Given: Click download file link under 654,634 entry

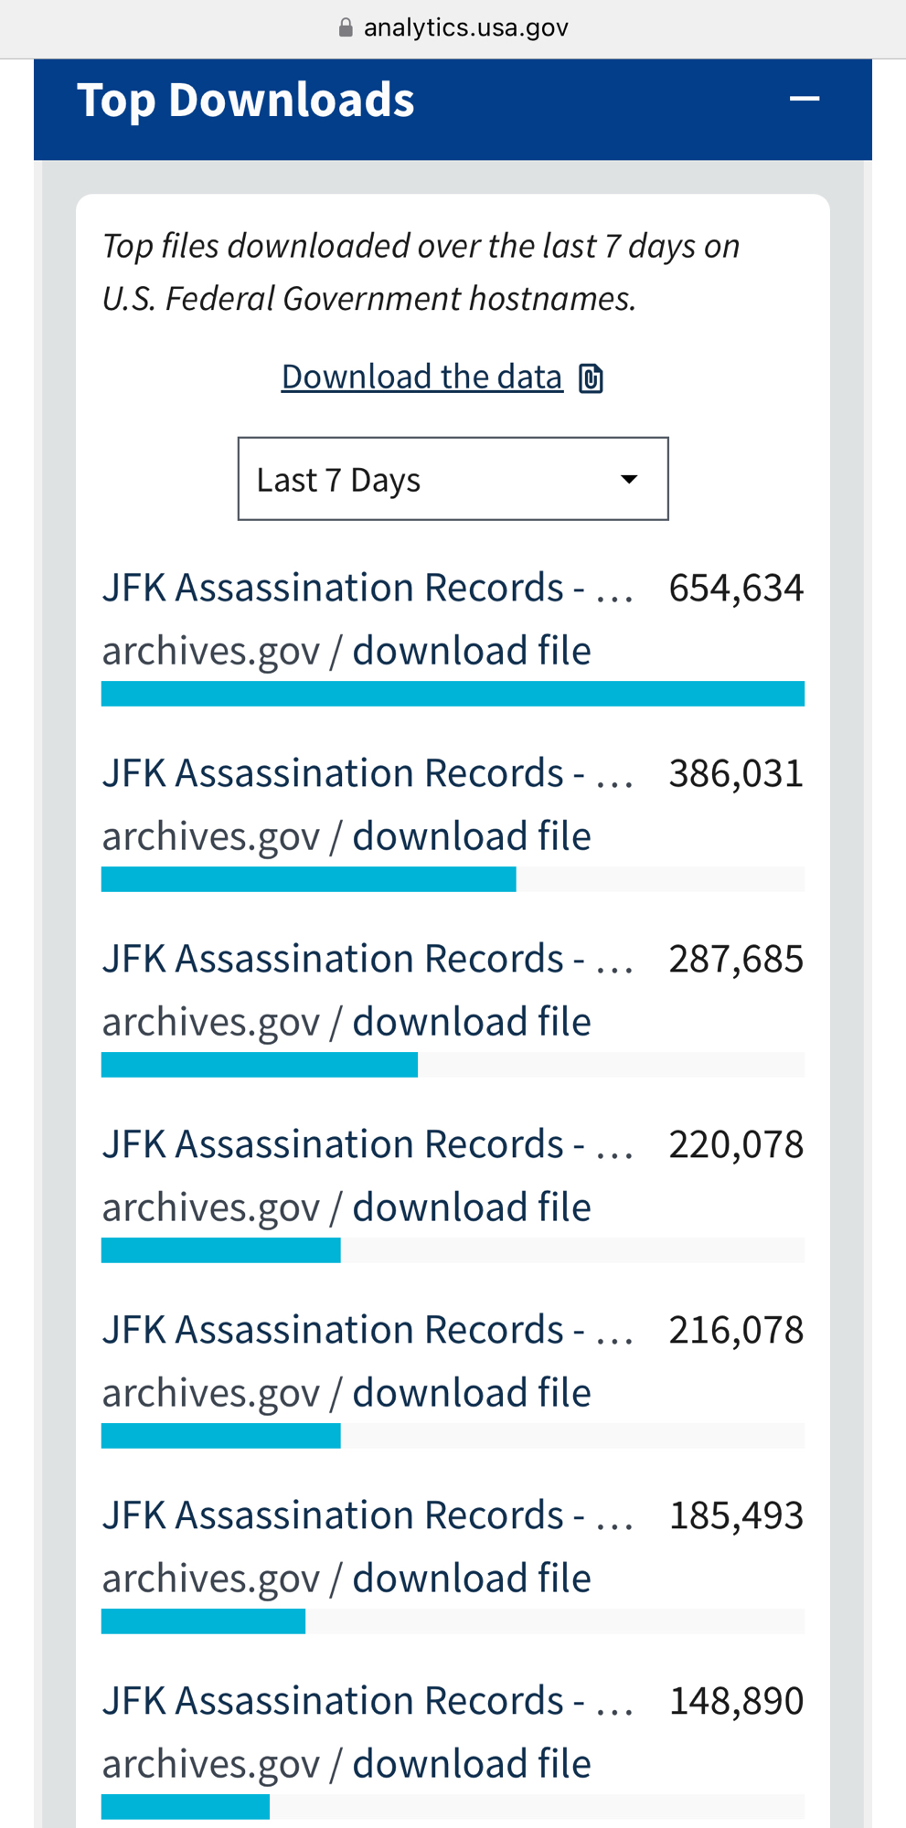Looking at the screenshot, I should pyautogui.click(x=472, y=651).
